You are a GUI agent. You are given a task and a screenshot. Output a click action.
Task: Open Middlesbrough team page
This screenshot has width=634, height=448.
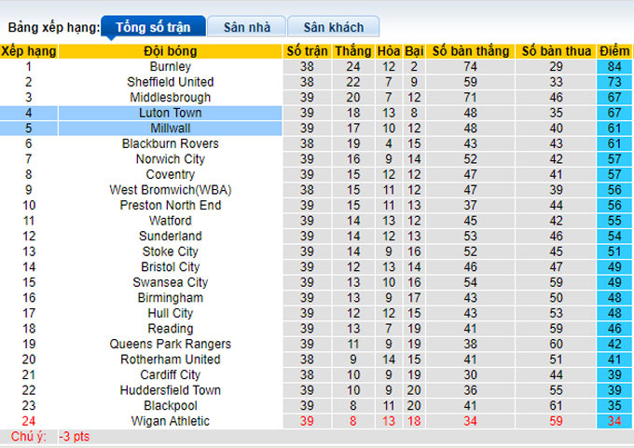tap(170, 97)
